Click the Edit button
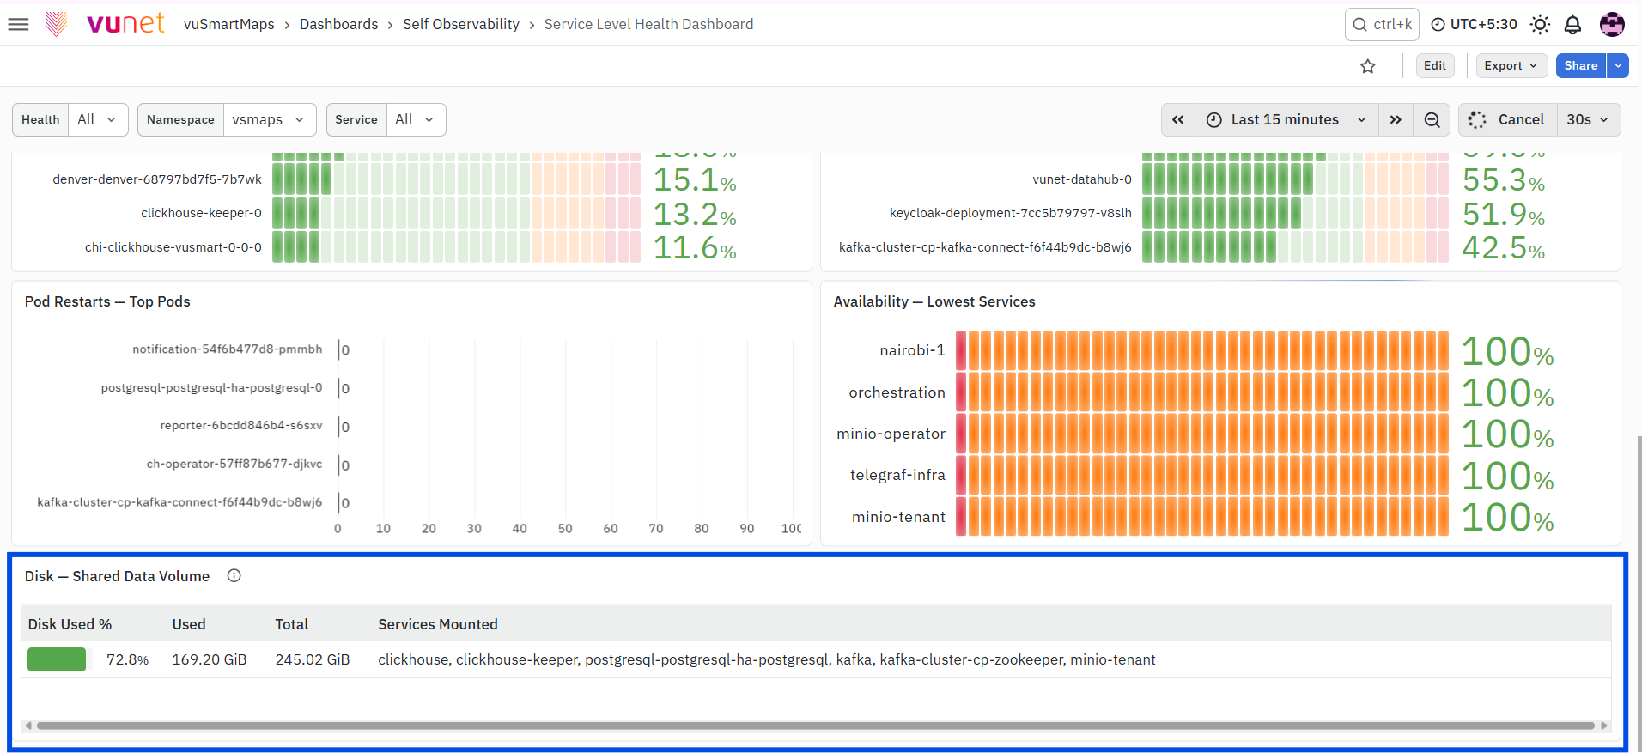The image size is (1642, 753). (1435, 65)
